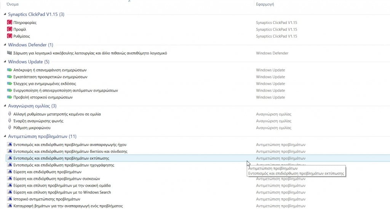Open Εύρεση και επιδιόρθωση προβλημάτων συσκευών

(57, 179)
